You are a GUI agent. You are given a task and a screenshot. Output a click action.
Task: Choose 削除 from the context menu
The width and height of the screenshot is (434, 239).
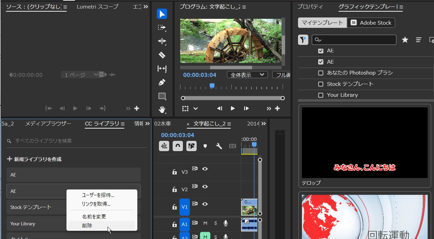click(x=102, y=226)
